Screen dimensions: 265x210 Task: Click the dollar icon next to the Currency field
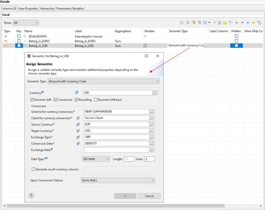(77, 92)
